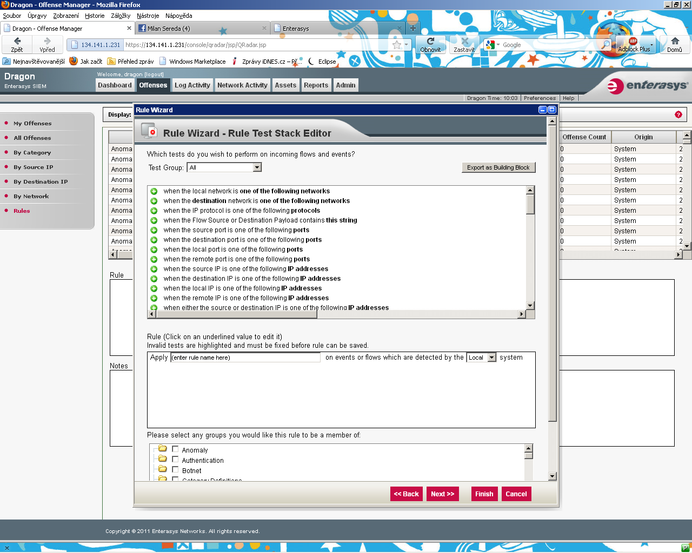Open Preferences link in header

(x=540, y=98)
